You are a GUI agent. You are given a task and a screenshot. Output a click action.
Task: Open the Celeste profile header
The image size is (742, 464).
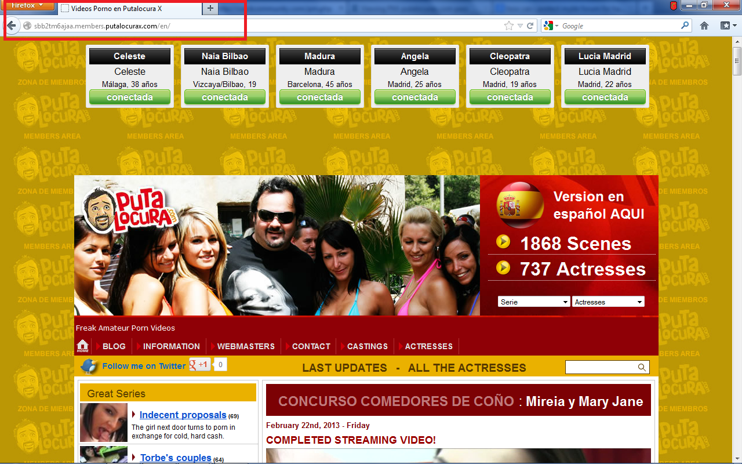(x=130, y=56)
